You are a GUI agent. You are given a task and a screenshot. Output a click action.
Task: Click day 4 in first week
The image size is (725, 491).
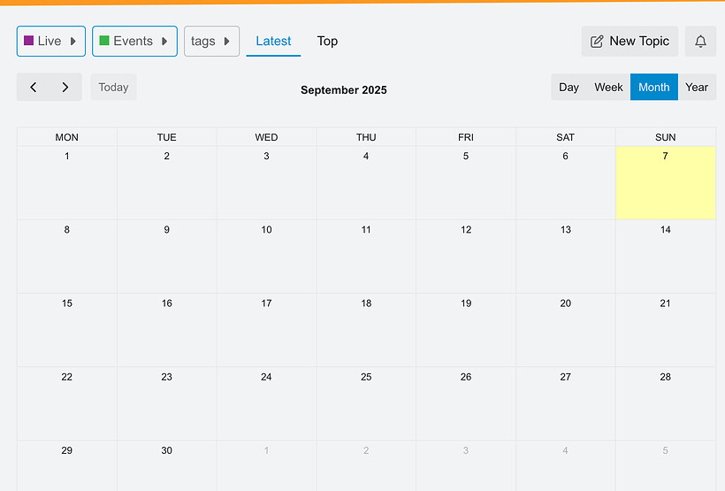click(366, 183)
